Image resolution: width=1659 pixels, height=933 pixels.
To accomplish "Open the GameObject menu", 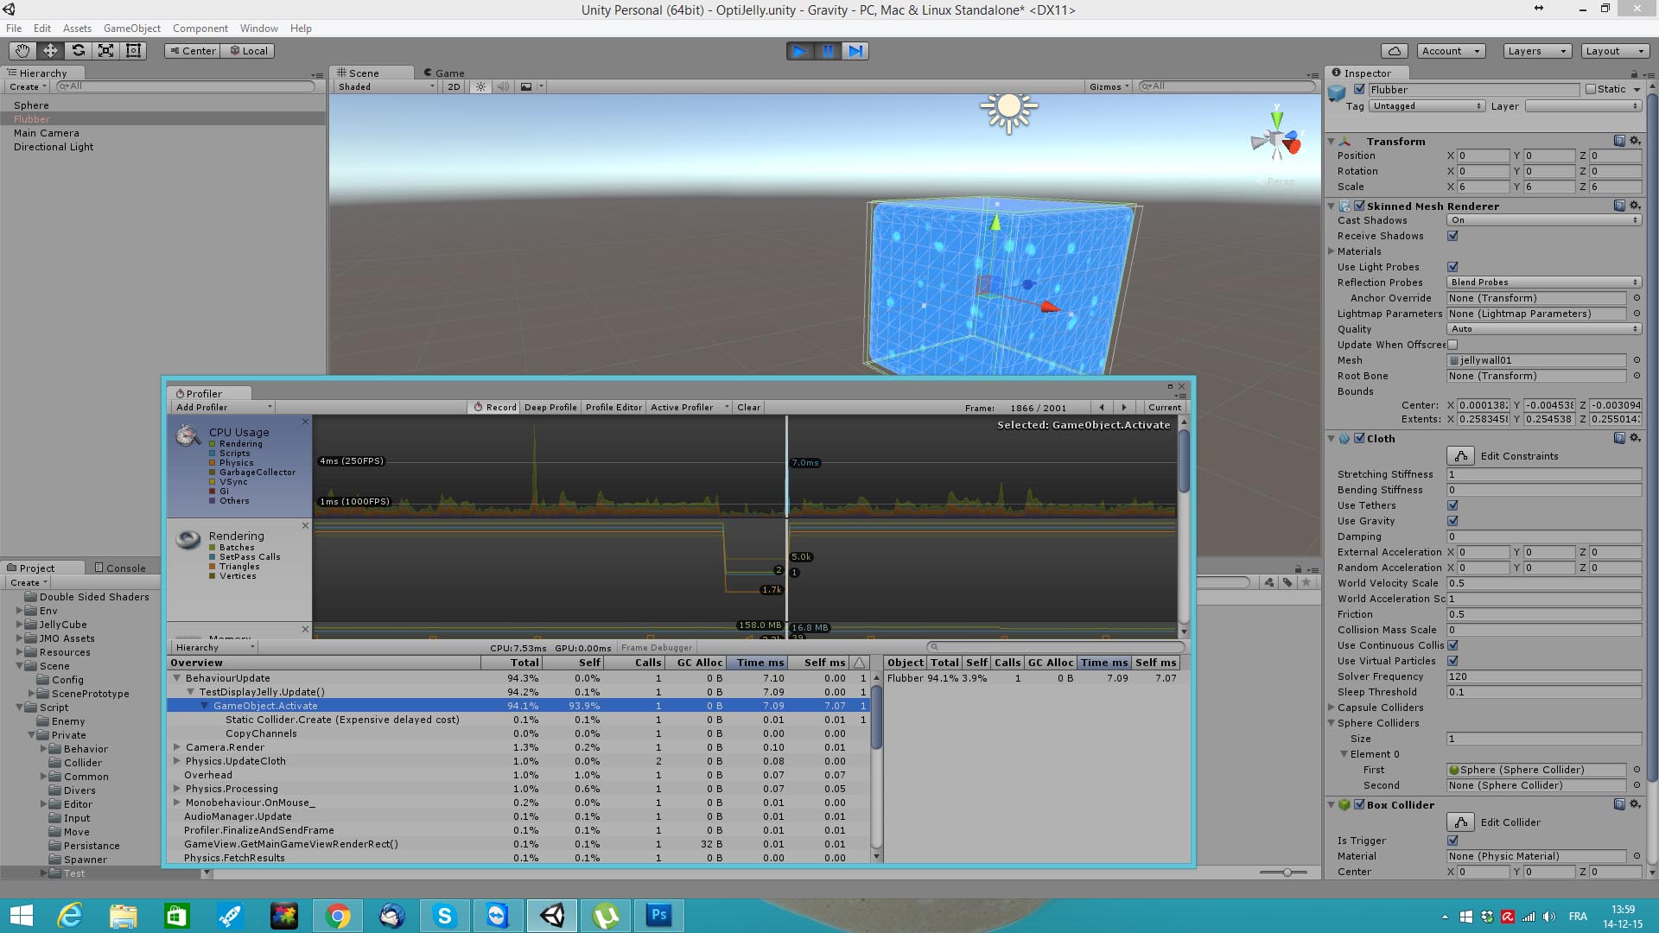I will pyautogui.click(x=131, y=29).
